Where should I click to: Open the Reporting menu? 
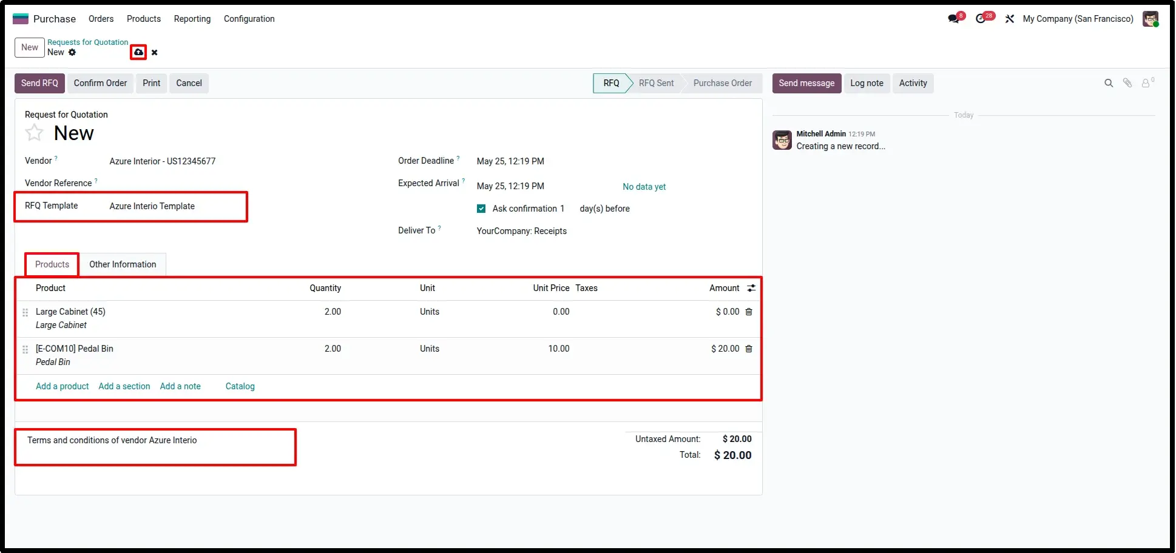click(192, 19)
